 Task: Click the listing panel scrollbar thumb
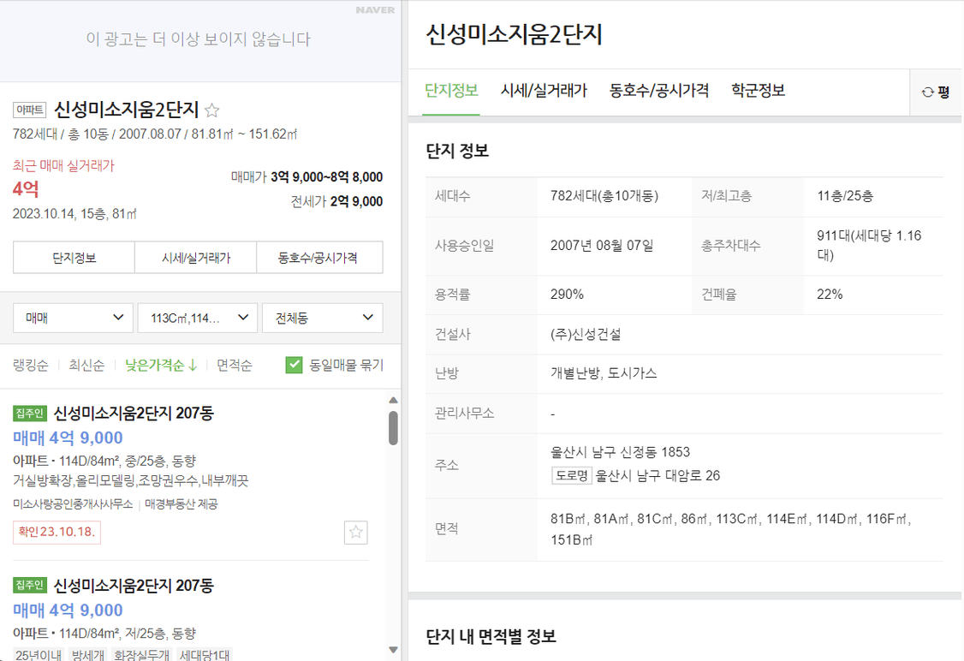pyautogui.click(x=394, y=428)
